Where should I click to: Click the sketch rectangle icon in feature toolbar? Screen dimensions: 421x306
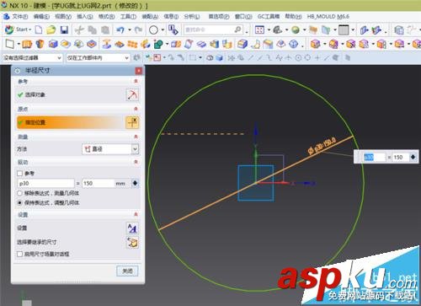pyautogui.click(x=10, y=44)
